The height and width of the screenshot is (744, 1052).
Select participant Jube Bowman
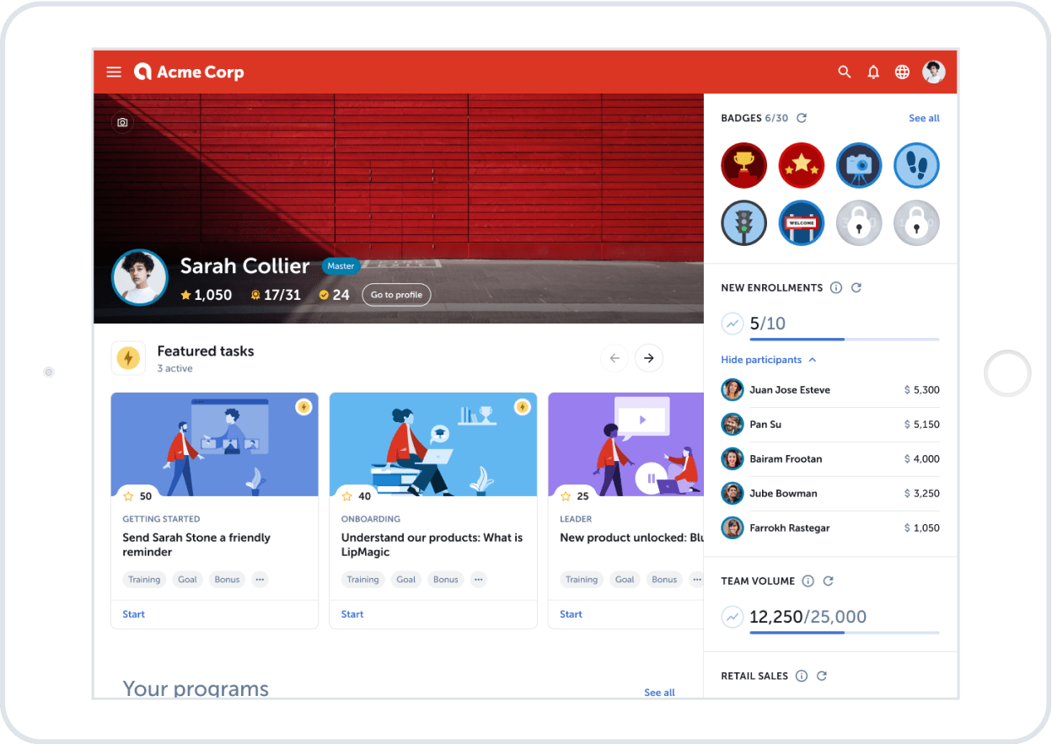[x=830, y=494]
